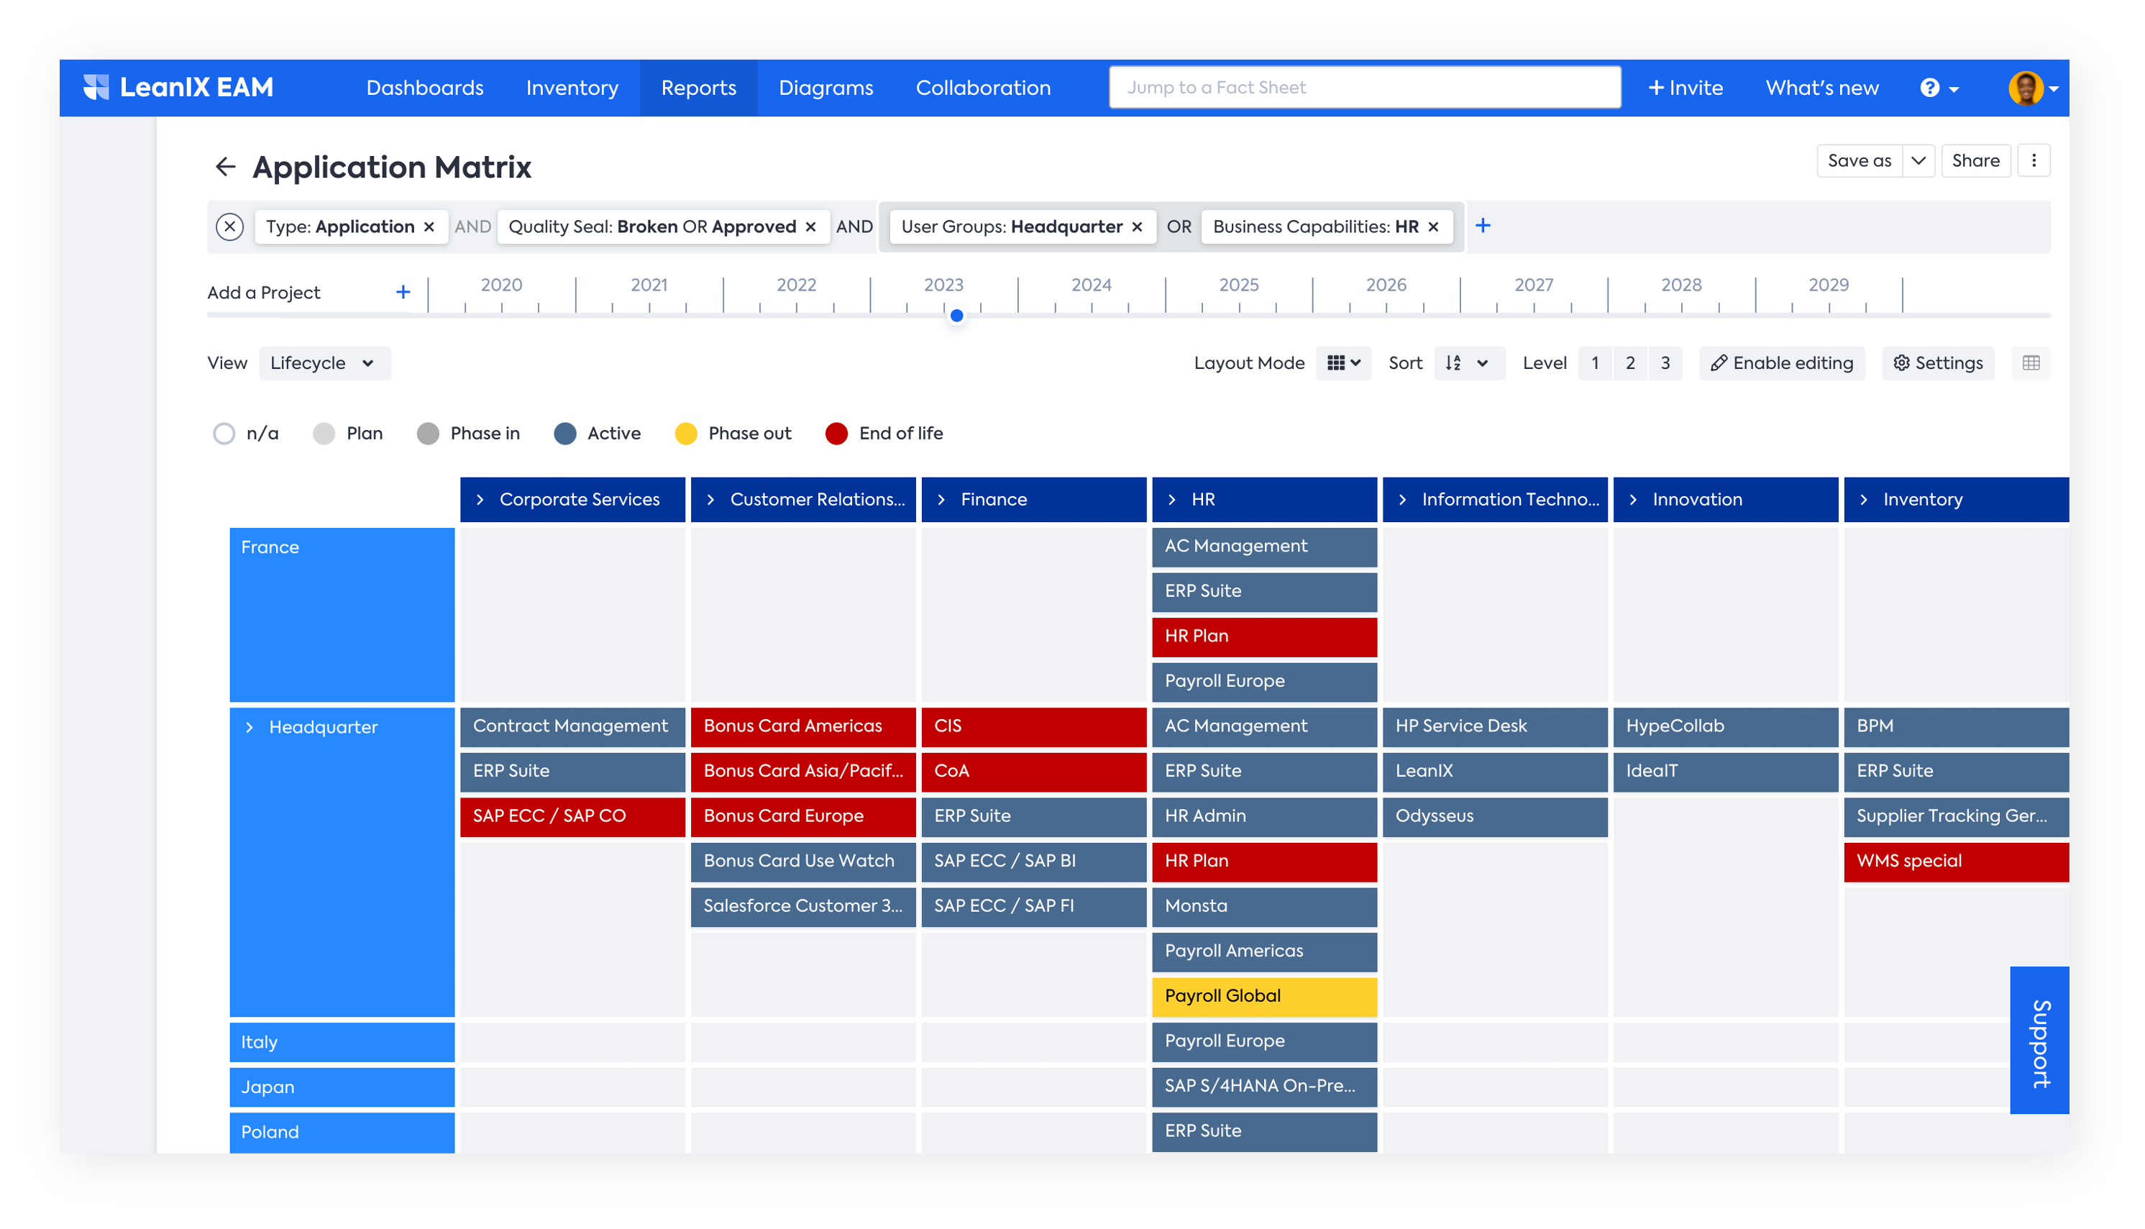Click the LeanIX EAM logo
This screenshot has width=2145, height=1229.
pos(178,87)
